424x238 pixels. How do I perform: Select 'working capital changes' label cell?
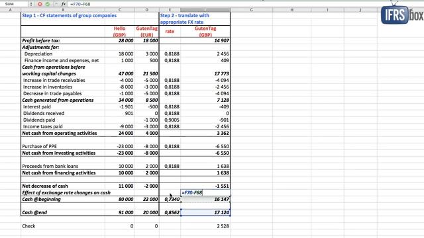[x=63, y=73]
